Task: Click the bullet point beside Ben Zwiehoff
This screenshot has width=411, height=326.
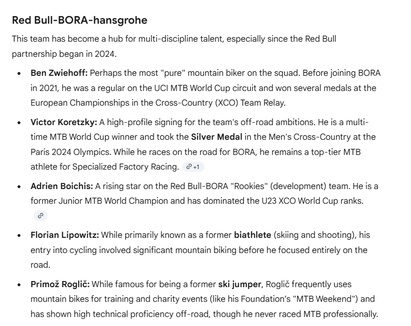Action: pyautogui.click(x=19, y=74)
